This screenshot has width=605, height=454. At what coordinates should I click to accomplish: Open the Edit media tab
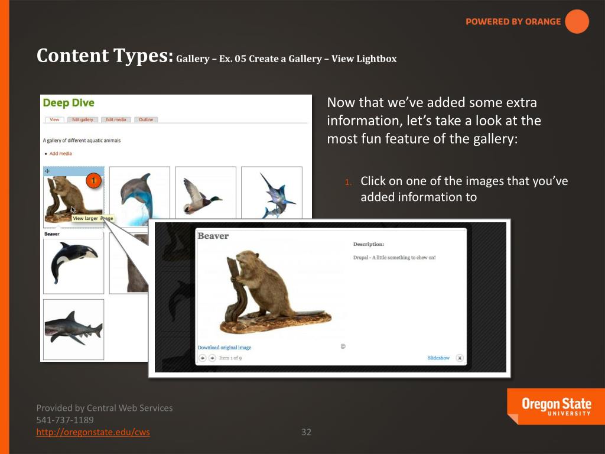tap(116, 119)
